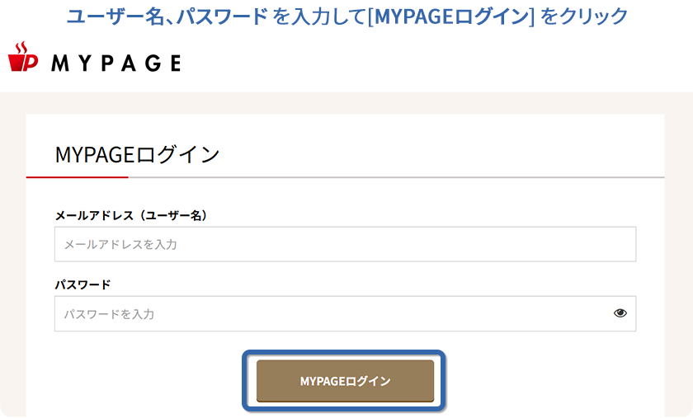Click the steam swirls above the cup logo
The width and height of the screenshot is (693, 418).
pos(21,48)
